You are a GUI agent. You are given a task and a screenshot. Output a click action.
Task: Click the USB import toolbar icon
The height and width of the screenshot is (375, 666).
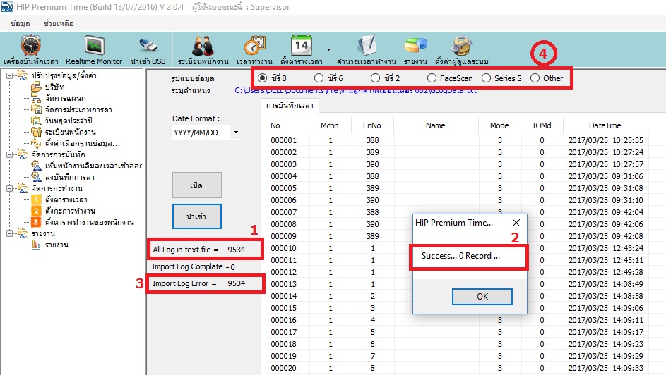(x=148, y=45)
